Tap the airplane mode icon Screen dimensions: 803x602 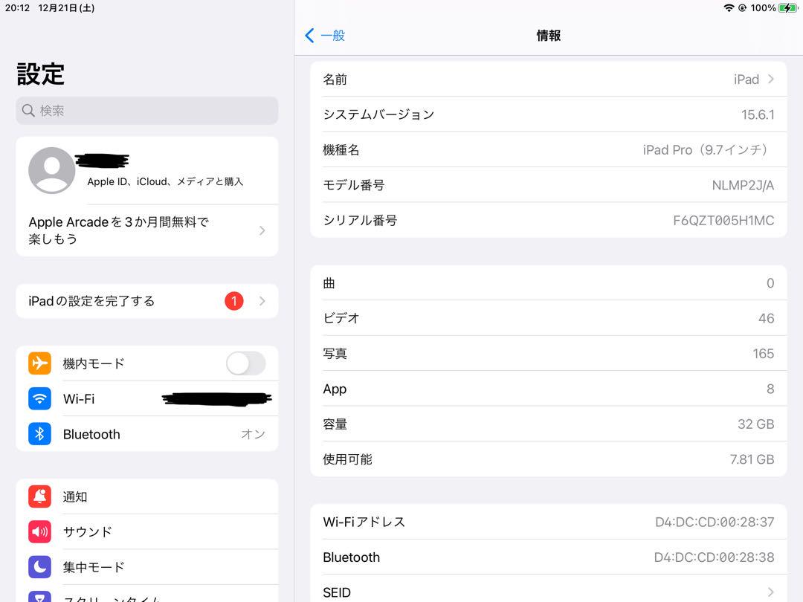click(x=39, y=363)
